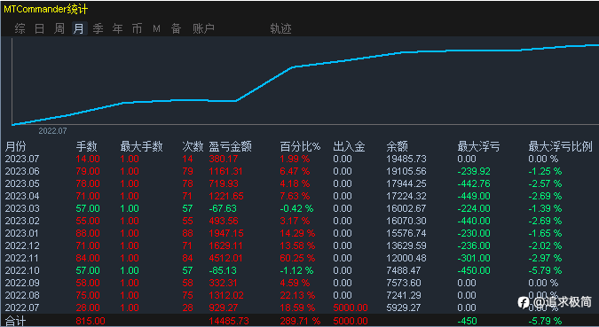Click the percentage 22.13 %

[297, 295]
